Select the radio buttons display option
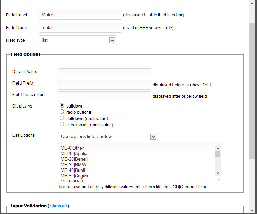The width and height of the screenshot is (257, 214). click(x=62, y=112)
